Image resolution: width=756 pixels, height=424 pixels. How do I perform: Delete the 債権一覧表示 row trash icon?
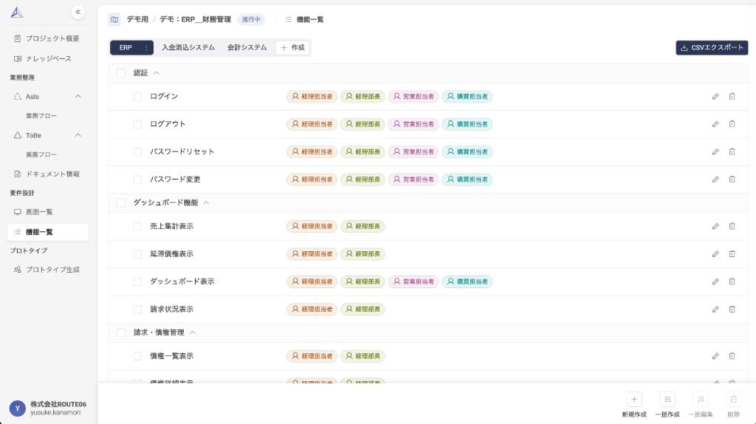click(732, 356)
